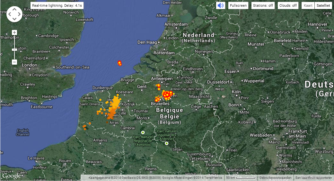Open the map in Fullscreen

238,5
